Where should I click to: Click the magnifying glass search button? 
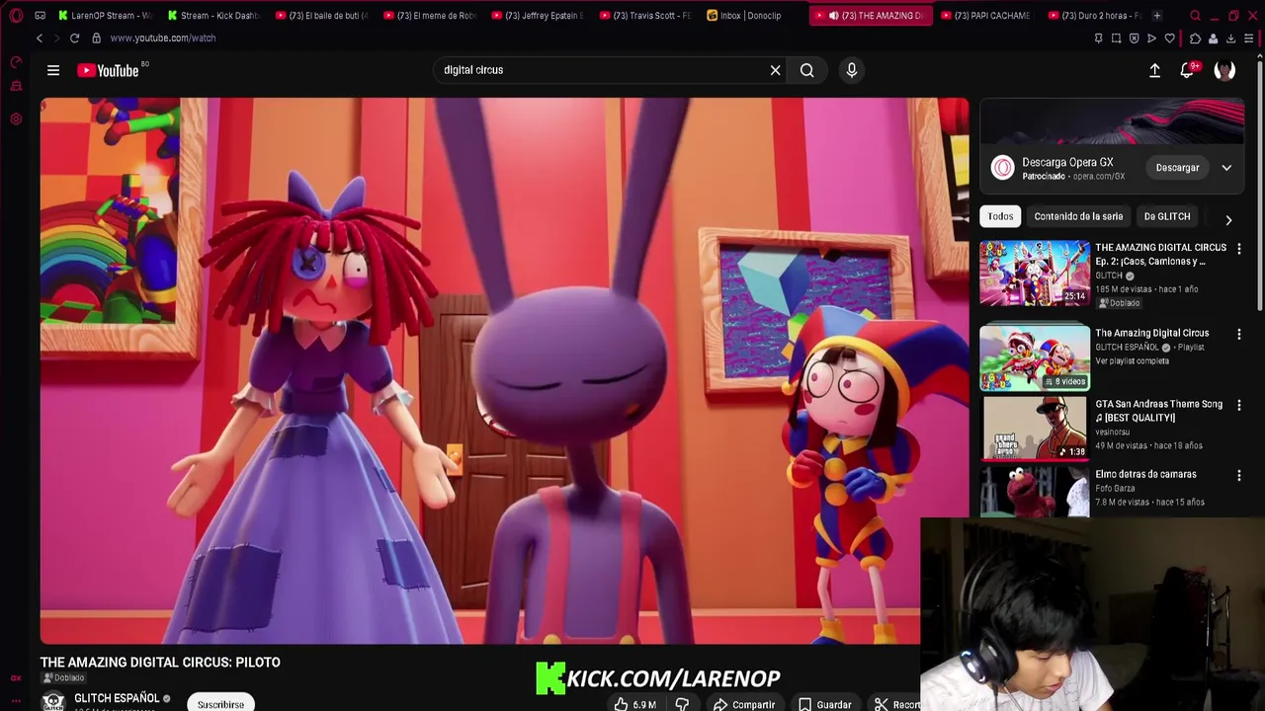pos(807,70)
